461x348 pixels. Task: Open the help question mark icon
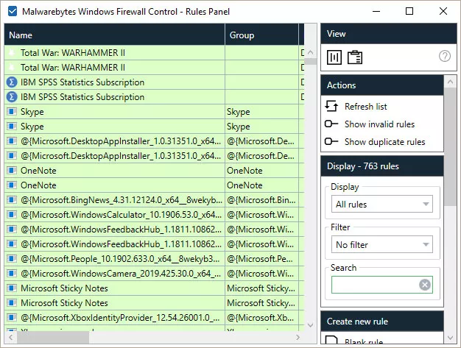click(x=445, y=56)
